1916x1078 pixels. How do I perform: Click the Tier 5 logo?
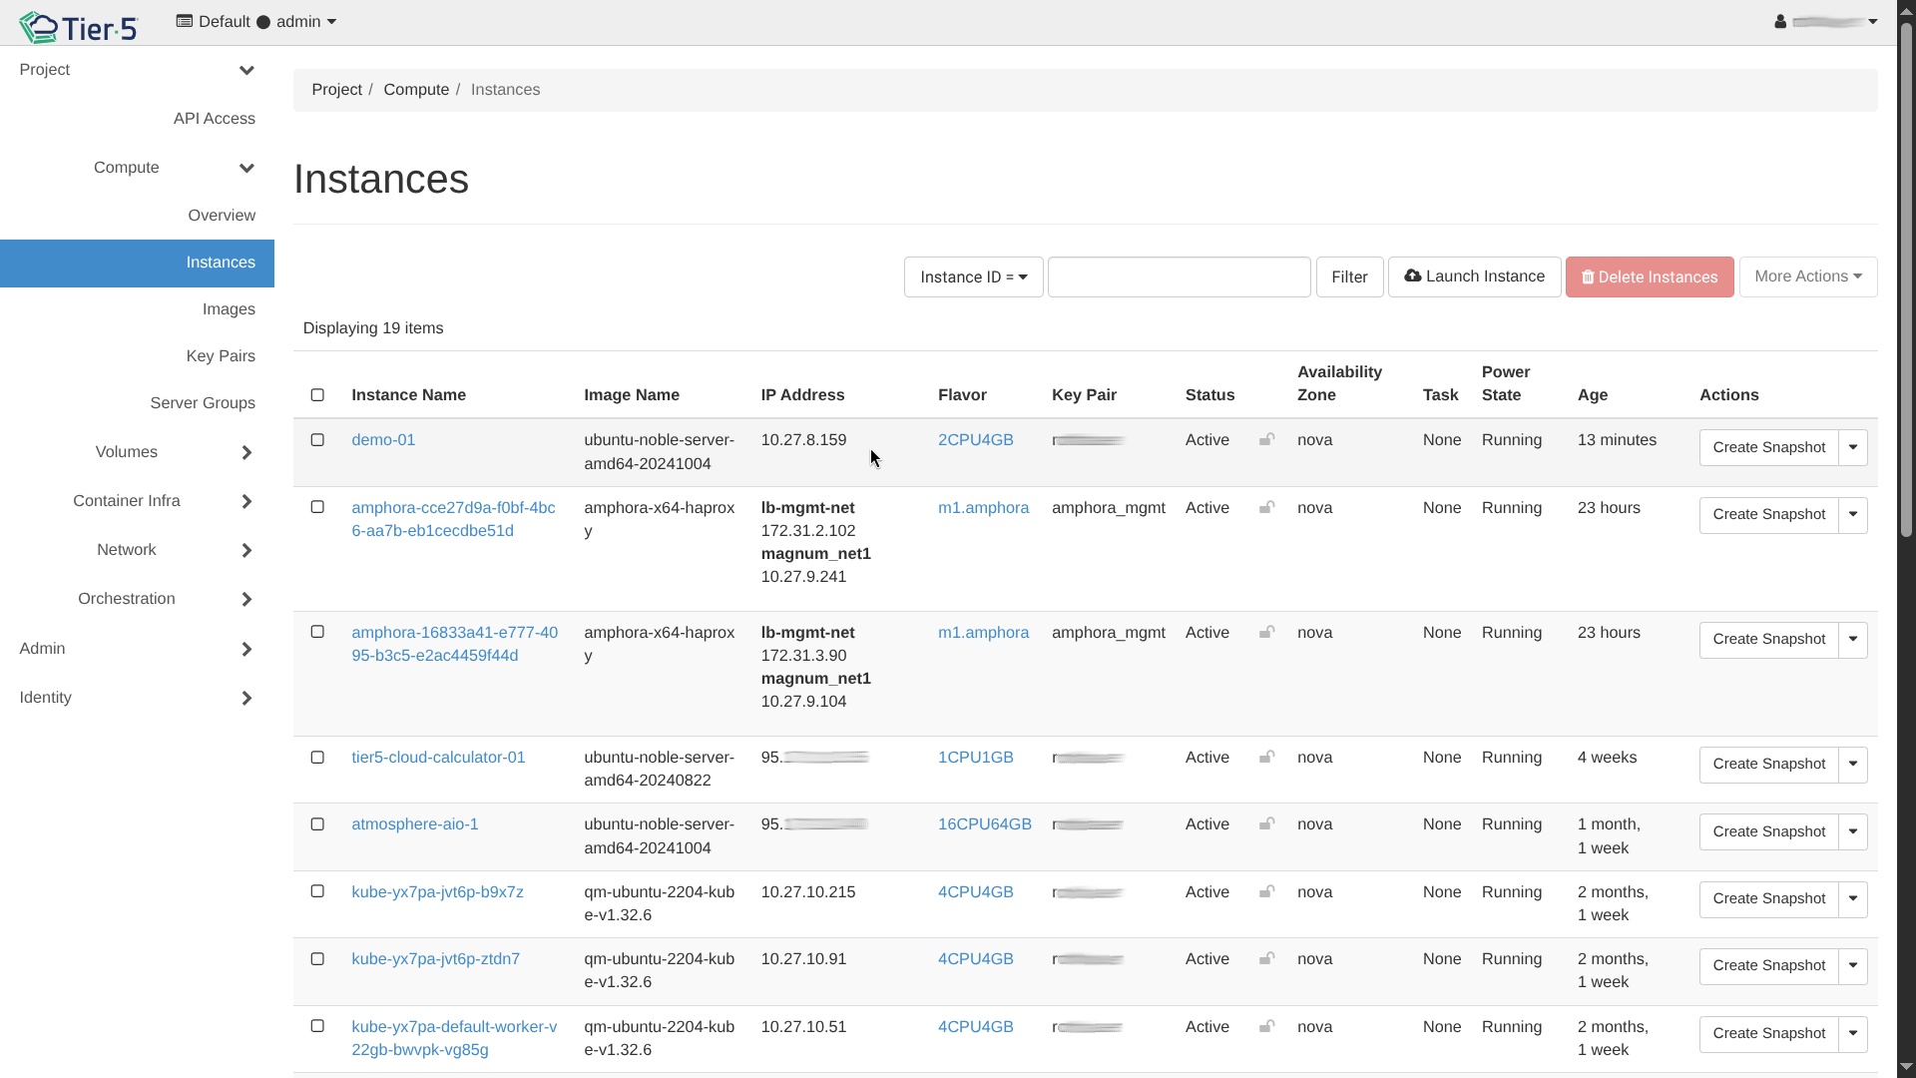pos(78,27)
